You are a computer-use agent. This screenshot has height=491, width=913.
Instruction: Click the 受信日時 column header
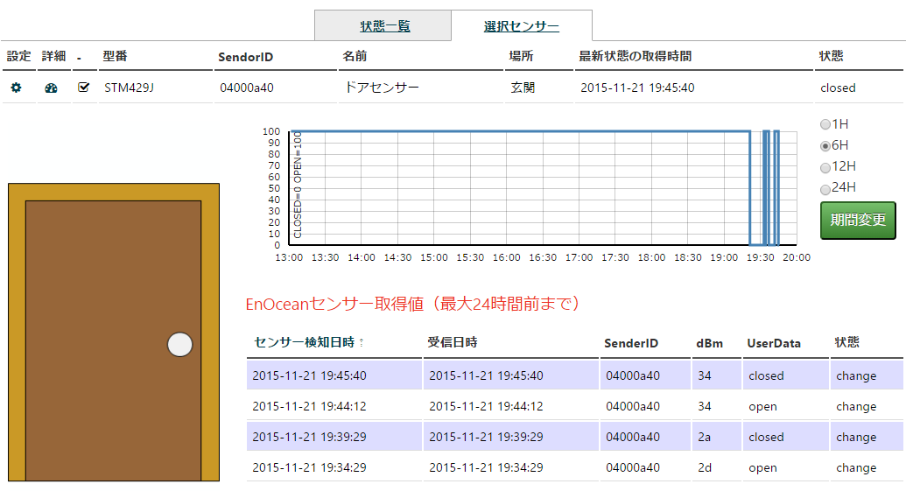click(453, 342)
